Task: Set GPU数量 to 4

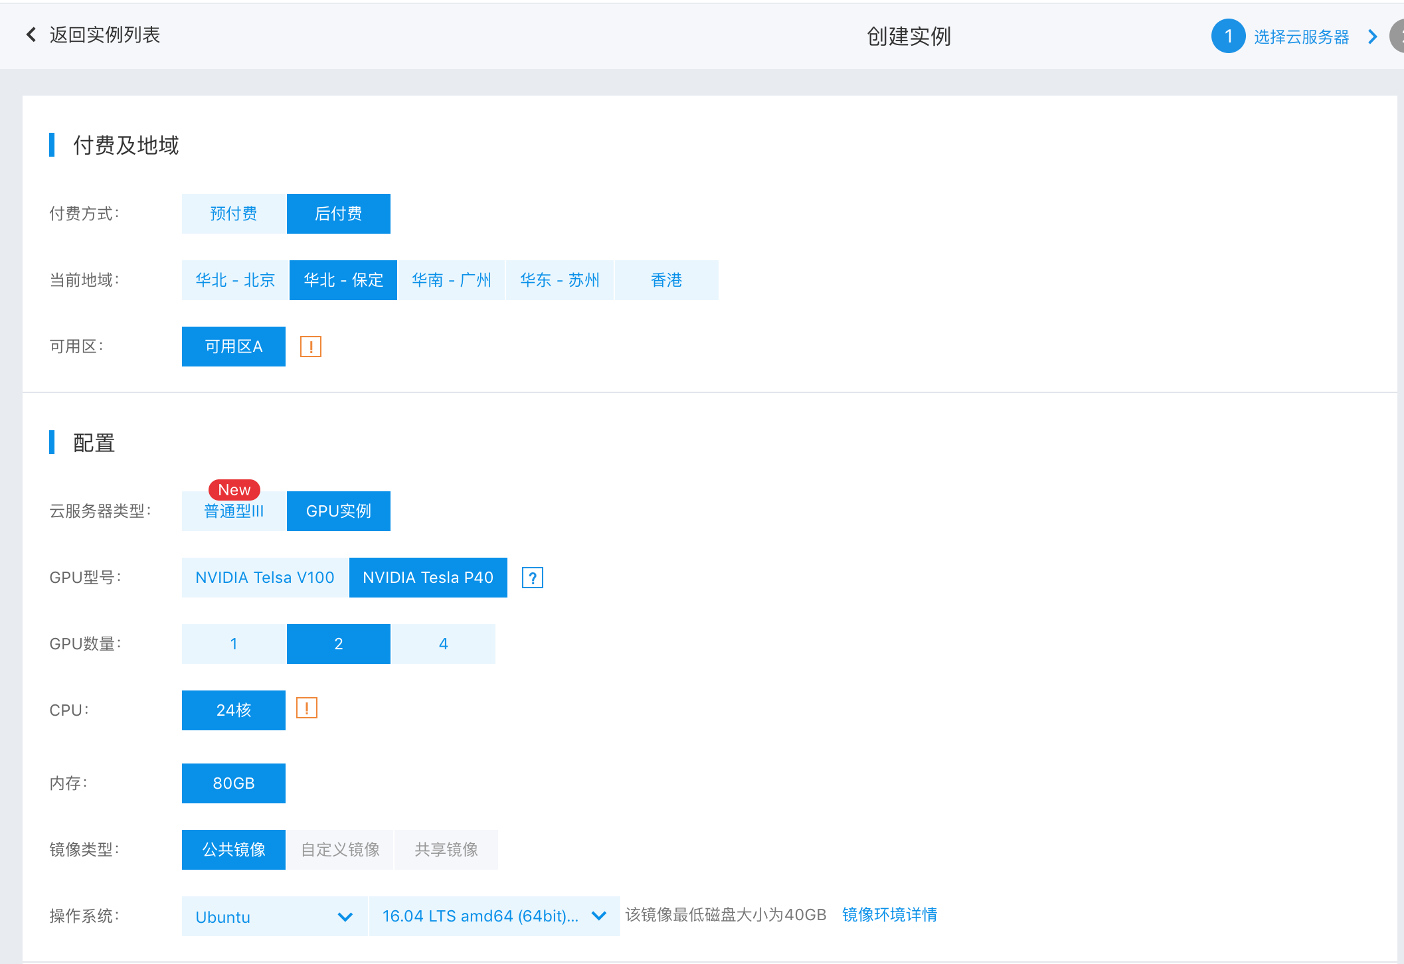Action: pos(444,644)
